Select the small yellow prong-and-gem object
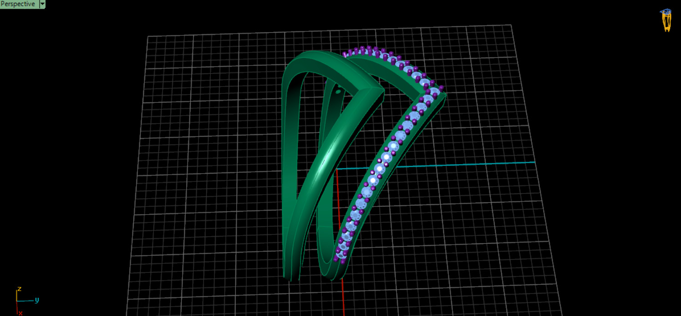The image size is (681, 316). tap(666, 20)
